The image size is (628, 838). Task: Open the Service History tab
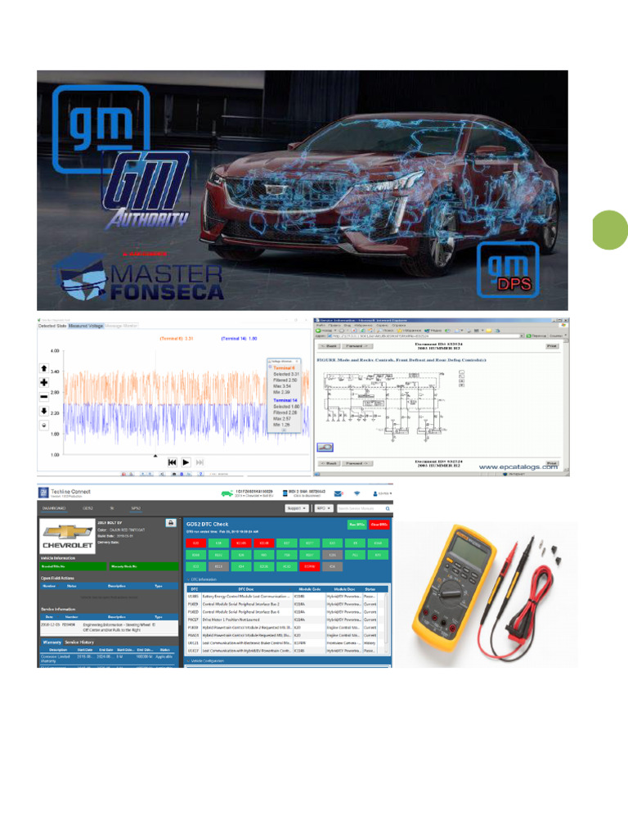pyautogui.click(x=79, y=642)
